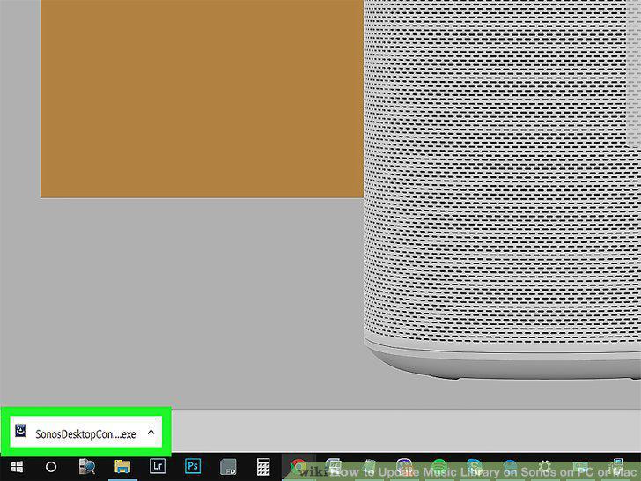641x481 pixels.
Task: Launch Adobe Photoshop from the taskbar
Action: tap(193, 466)
